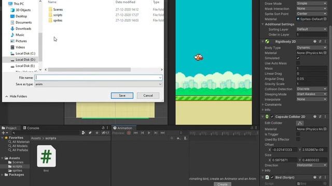The width and height of the screenshot is (332, 186).
Task: Toggle the Use Auto Mass checkbox
Action: pyautogui.click(x=298, y=63)
